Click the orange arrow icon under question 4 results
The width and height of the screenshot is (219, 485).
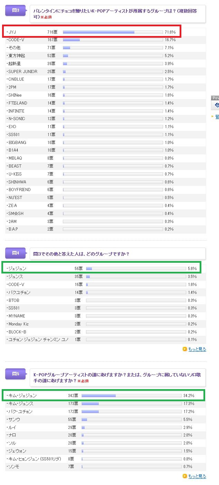(185, 349)
